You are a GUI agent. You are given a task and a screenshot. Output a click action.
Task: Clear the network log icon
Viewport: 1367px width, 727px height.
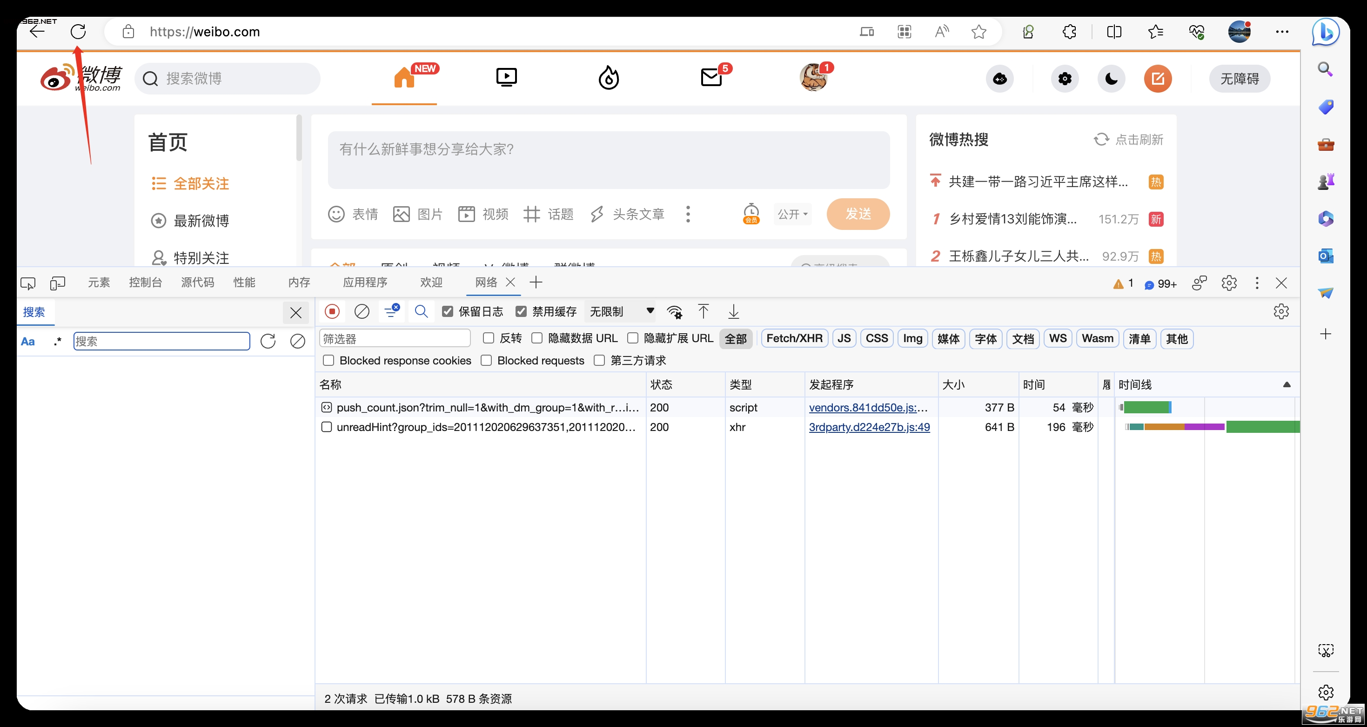click(x=362, y=311)
